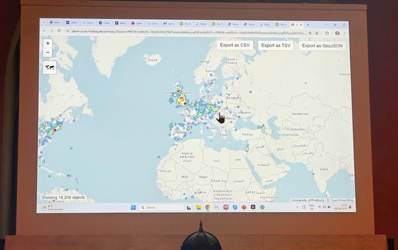Open Task View from the taskbar
Screen dimensions: 398x250
tap(189, 207)
